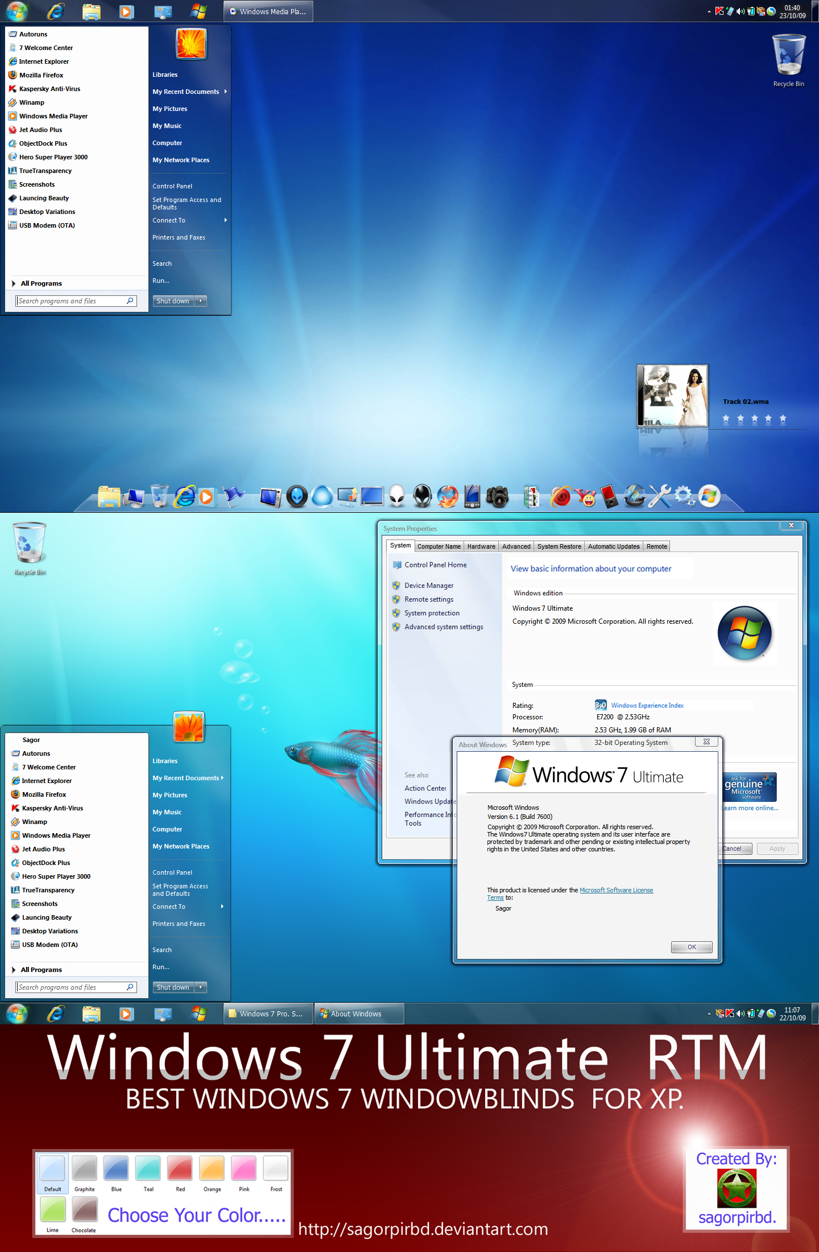
Task: Expand All Programs in the upper start menu
Action: (36, 283)
